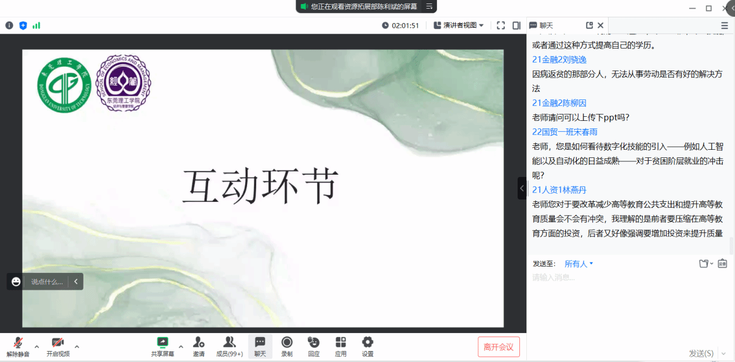Click the 离开会议 leave meeting button
The height and width of the screenshot is (362, 735).
(499, 347)
